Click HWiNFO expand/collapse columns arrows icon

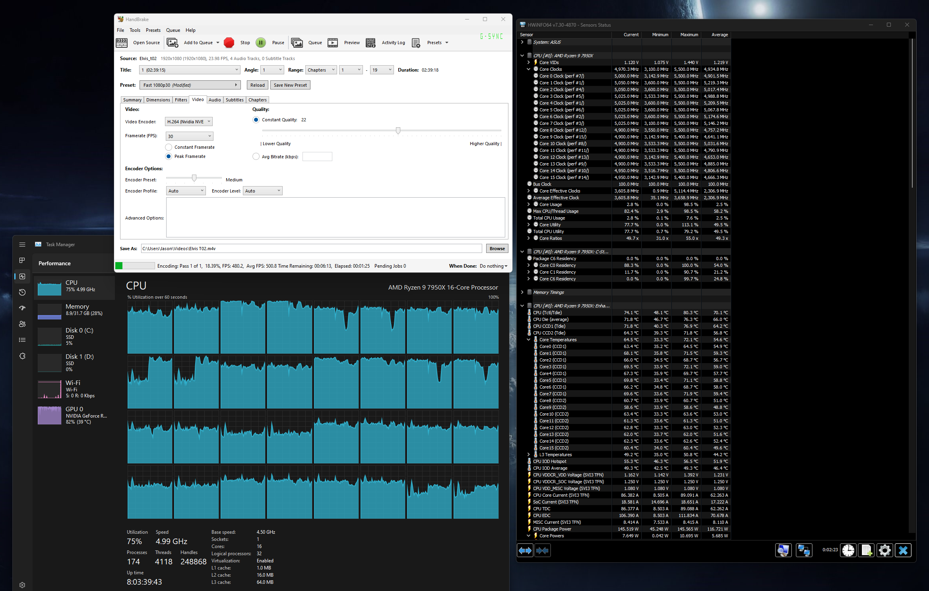pyautogui.click(x=525, y=550)
